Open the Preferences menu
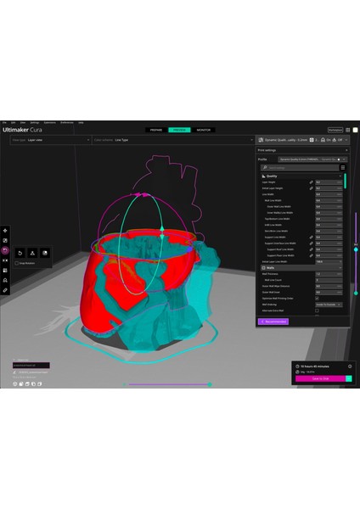 pos(67,123)
